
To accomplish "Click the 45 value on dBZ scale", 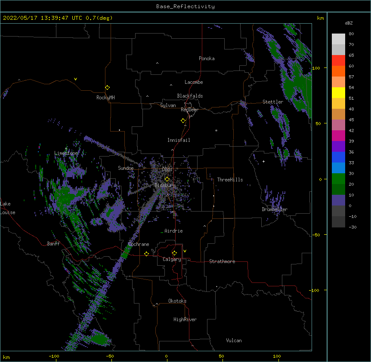I will (x=351, y=120).
